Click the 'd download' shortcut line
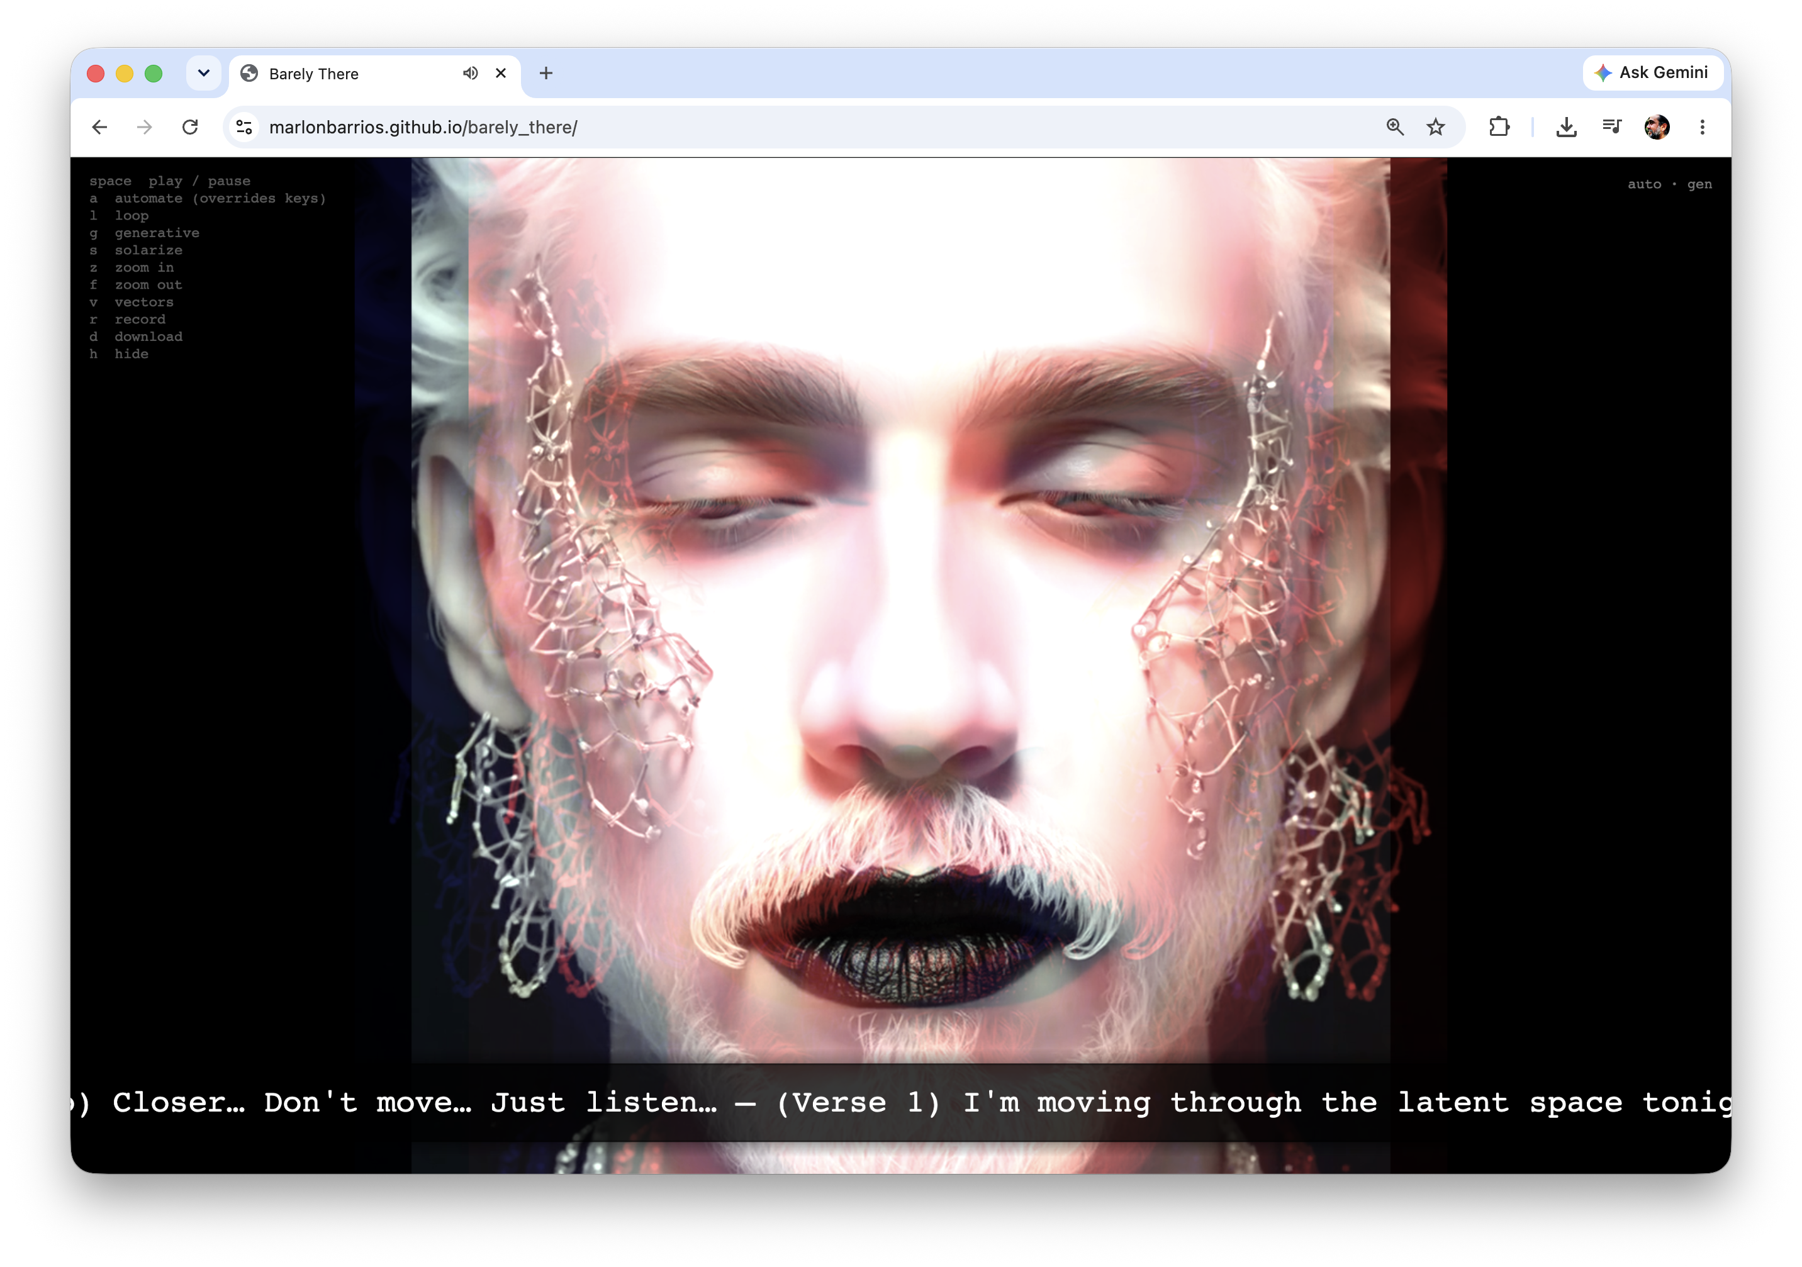This screenshot has height=1267, width=1802. pos(136,337)
